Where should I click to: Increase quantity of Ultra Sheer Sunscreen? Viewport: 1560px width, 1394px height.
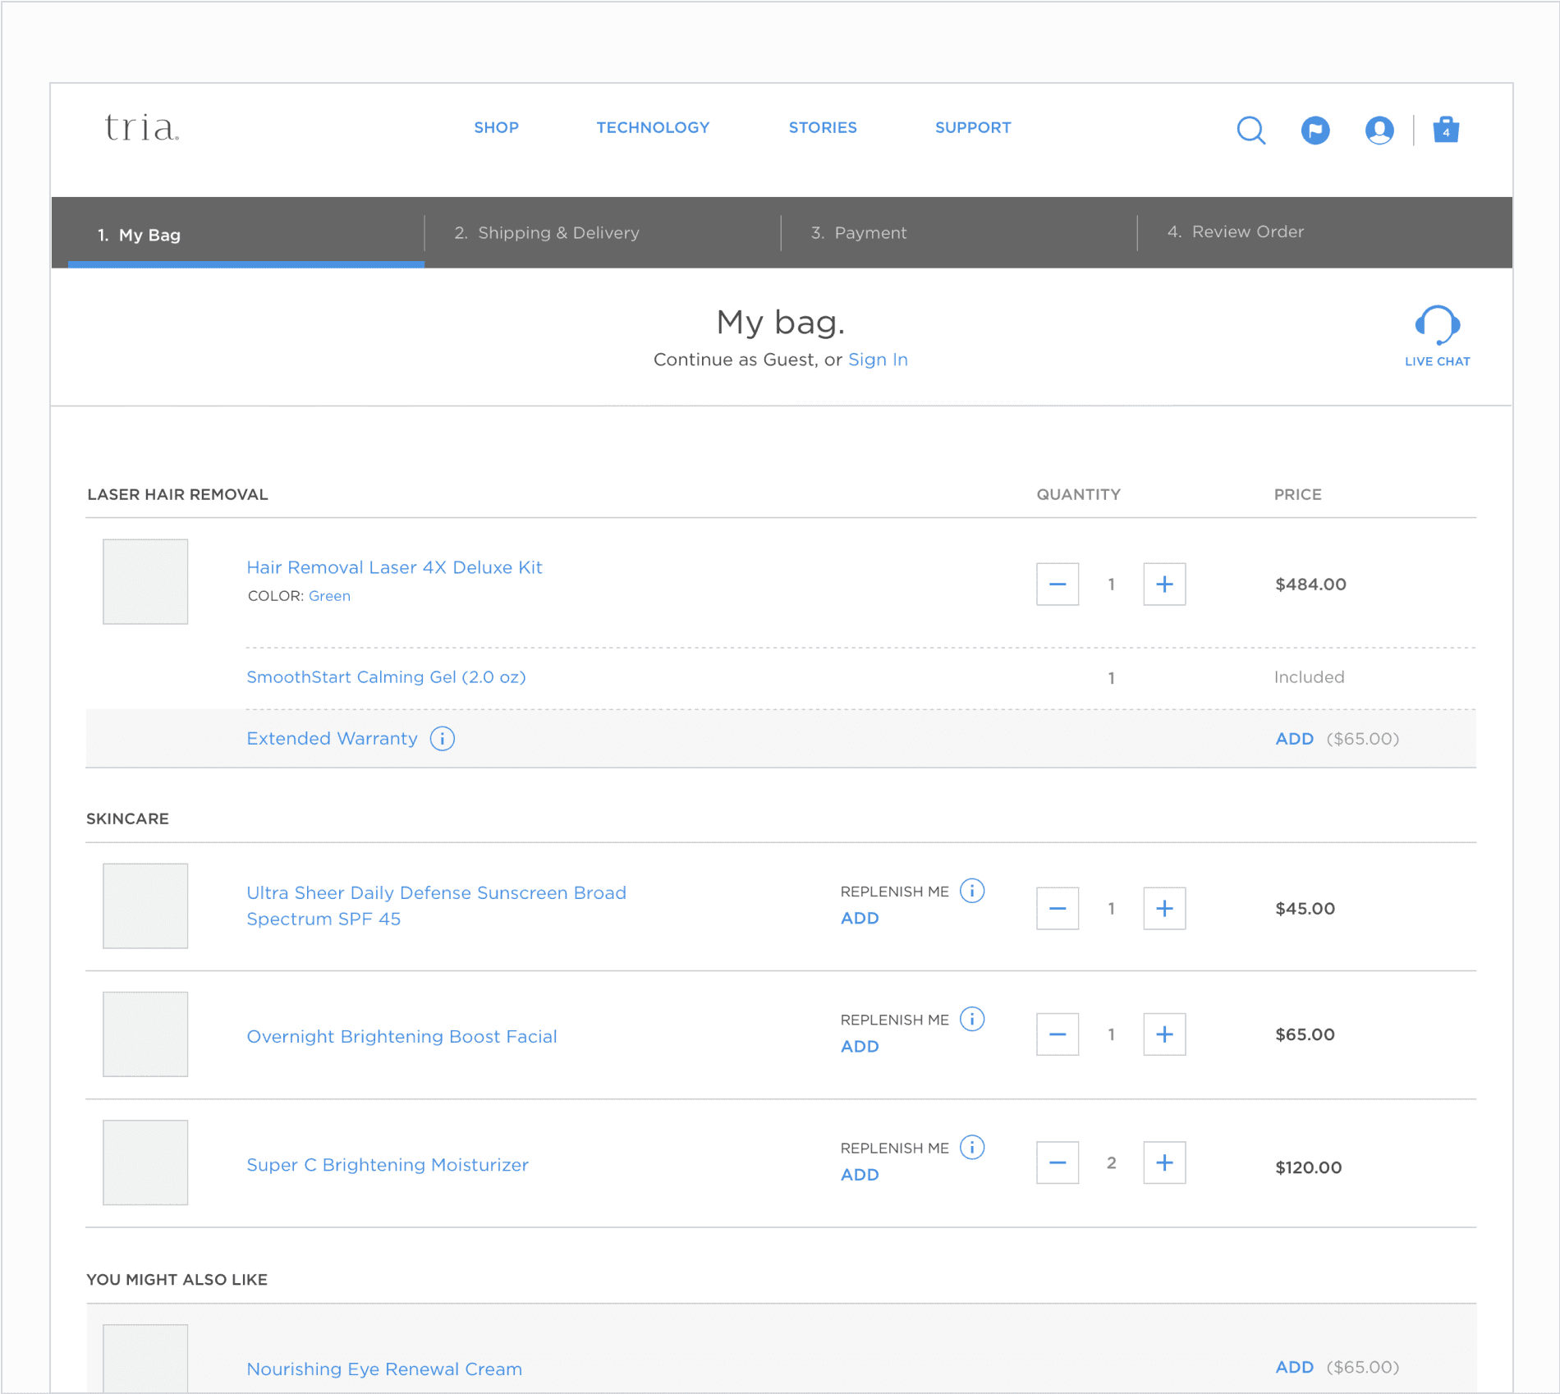pos(1164,908)
